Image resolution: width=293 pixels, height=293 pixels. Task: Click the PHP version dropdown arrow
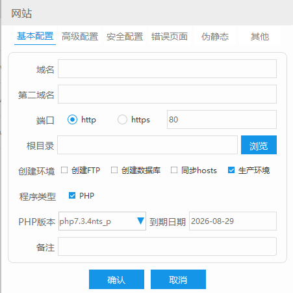(x=140, y=221)
